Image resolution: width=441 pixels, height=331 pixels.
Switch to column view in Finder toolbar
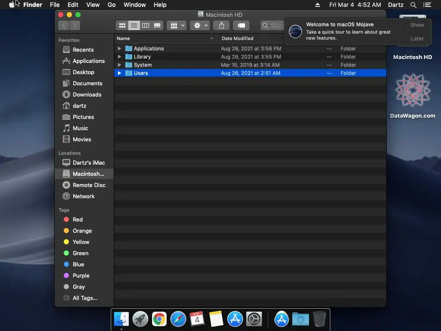click(146, 25)
